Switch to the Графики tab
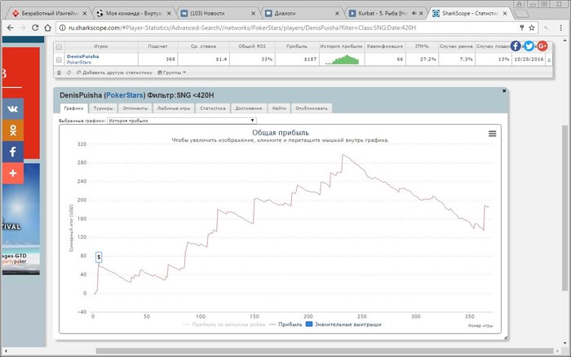This screenshot has height=357, width=571. [x=73, y=108]
